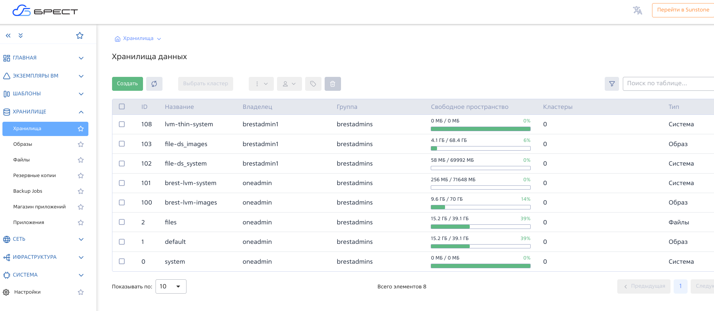
Task: Click the trash delete icon button
Action: pos(333,84)
